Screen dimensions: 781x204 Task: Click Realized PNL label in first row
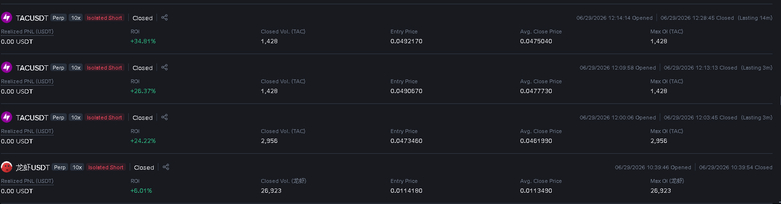point(27,31)
